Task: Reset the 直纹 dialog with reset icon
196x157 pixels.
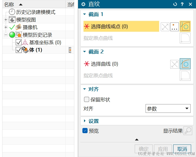Action: pos(175,4)
